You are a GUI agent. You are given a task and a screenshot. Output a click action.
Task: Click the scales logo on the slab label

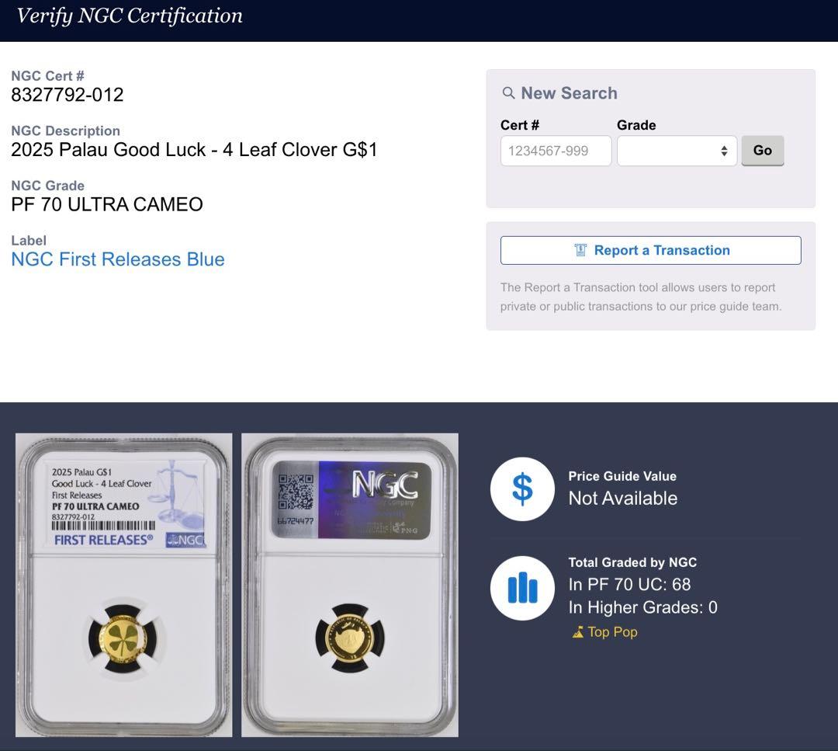click(x=177, y=491)
